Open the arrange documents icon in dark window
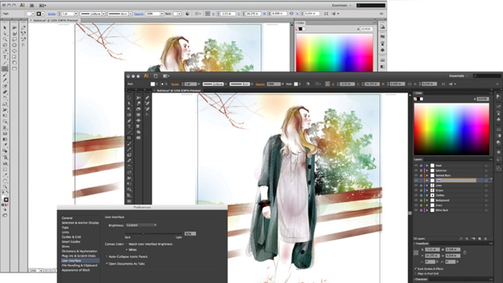The width and height of the screenshot is (503, 283). [x=166, y=76]
